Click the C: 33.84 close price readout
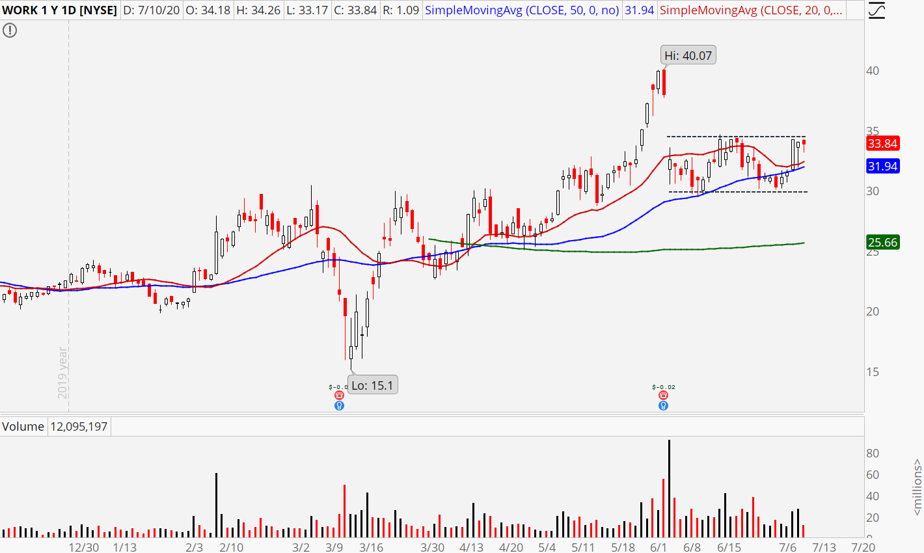Viewport: 924px width, 553px height. pyautogui.click(x=355, y=10)
